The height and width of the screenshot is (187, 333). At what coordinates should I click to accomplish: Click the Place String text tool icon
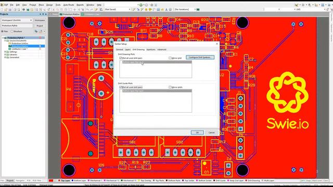point(166,9)
